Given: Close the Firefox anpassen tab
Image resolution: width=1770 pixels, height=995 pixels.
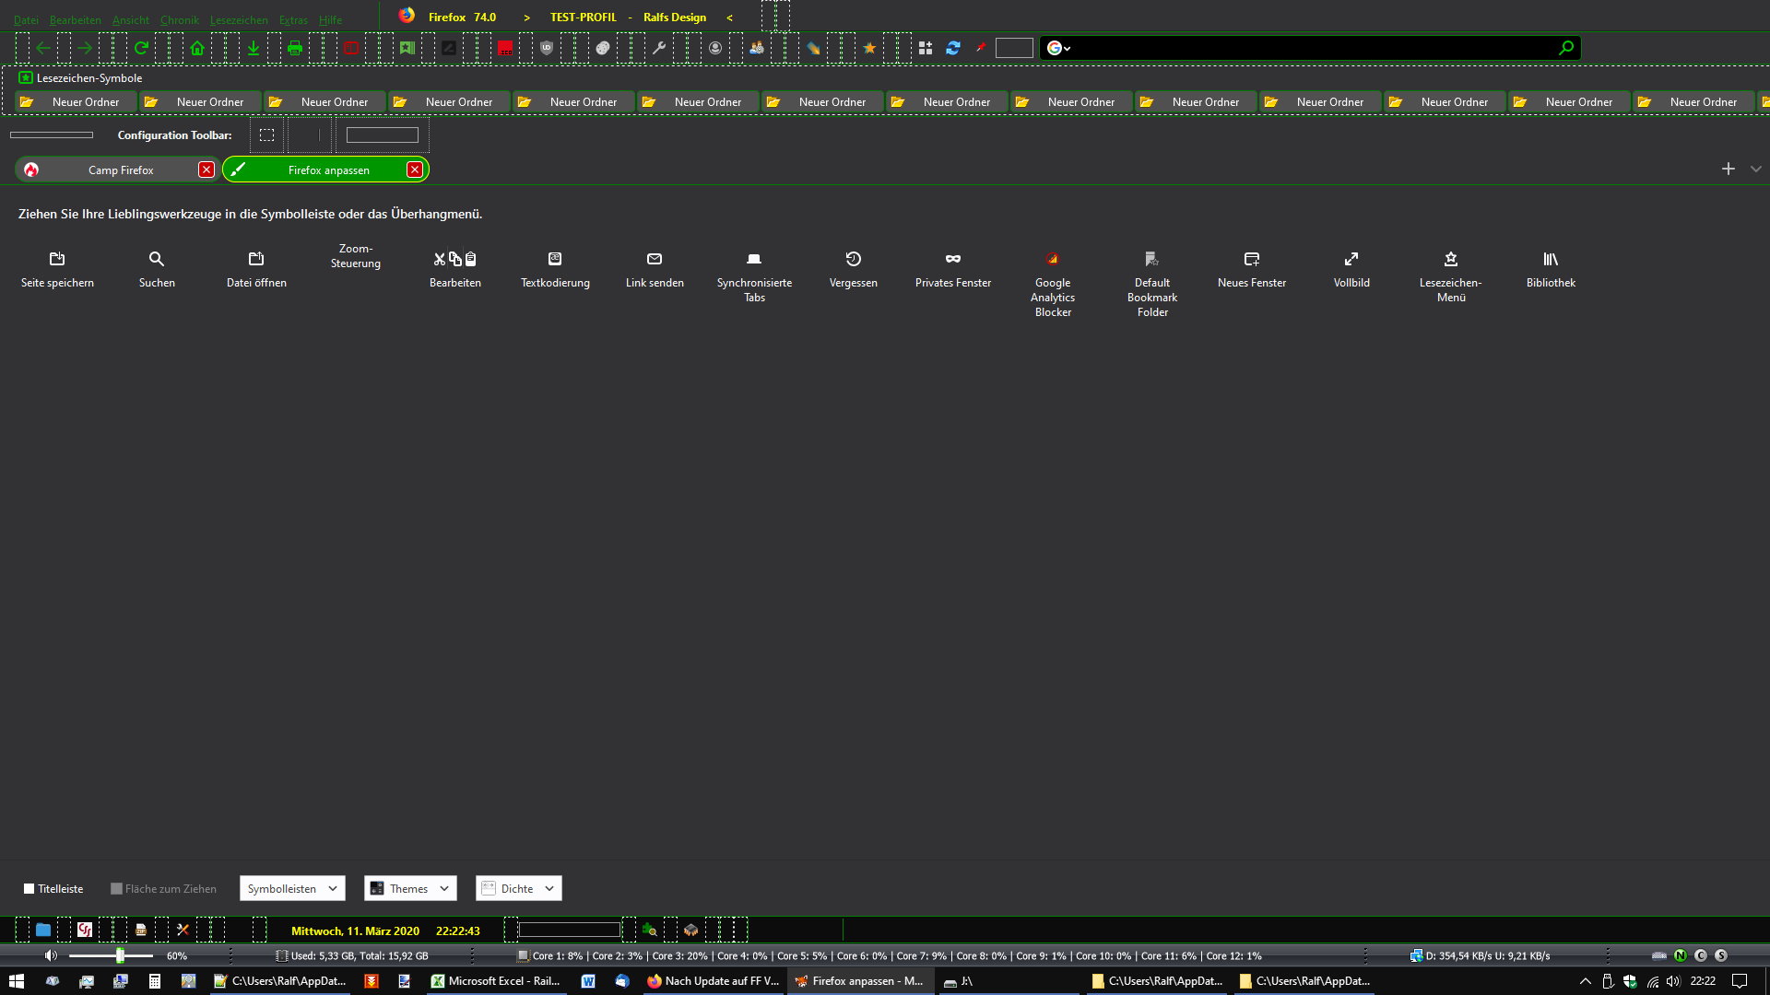Looking at the screenshot, I should click(x=415, y=170).
